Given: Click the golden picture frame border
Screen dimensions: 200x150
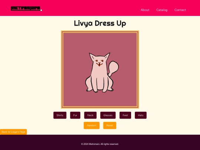Looking at the screenshot, I should (100, 31).
